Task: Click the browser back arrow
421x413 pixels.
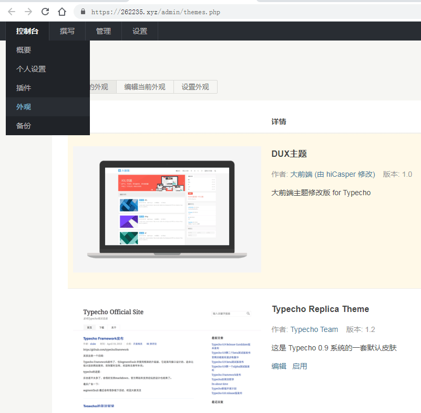Action: point(12,12)
